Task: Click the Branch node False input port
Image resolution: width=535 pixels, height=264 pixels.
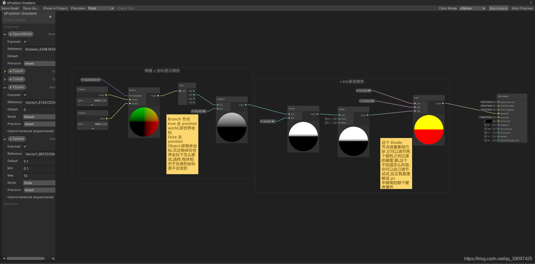Action: tap(130, 103)
